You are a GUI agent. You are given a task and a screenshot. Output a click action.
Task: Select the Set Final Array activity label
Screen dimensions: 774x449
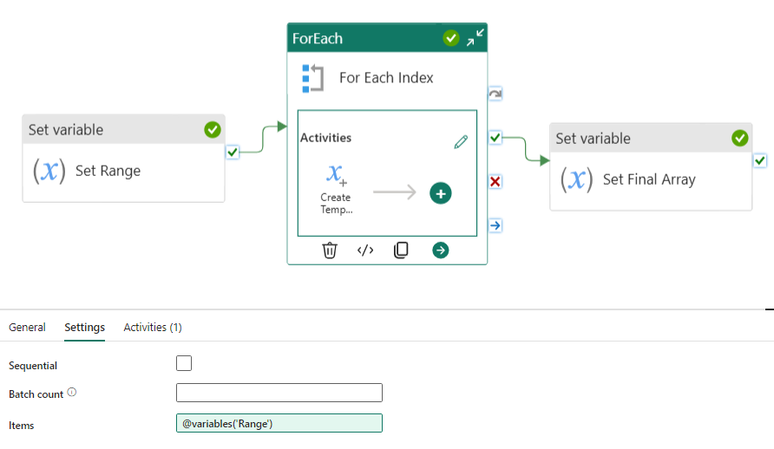tap(649, 179)
